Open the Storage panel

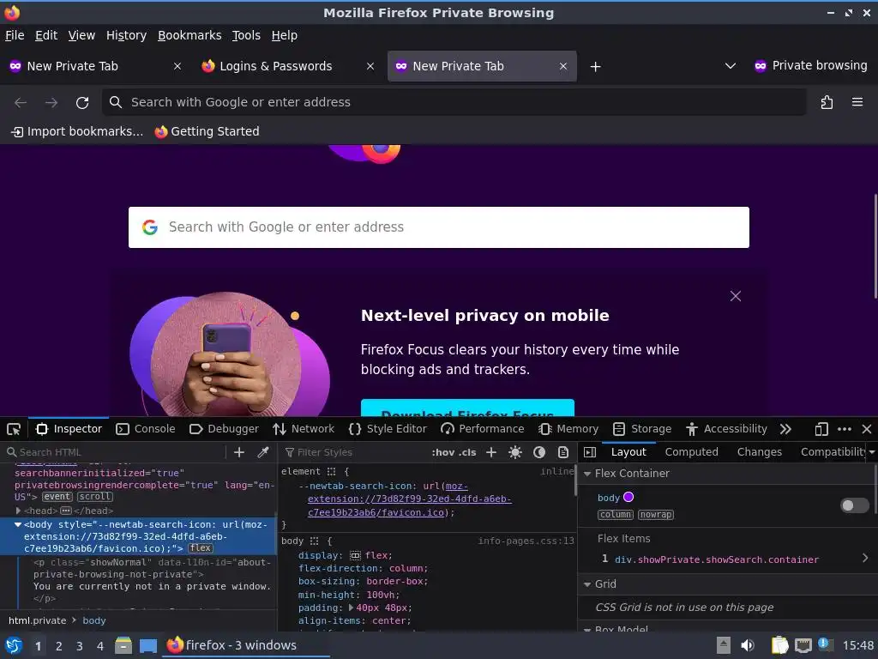642,429
